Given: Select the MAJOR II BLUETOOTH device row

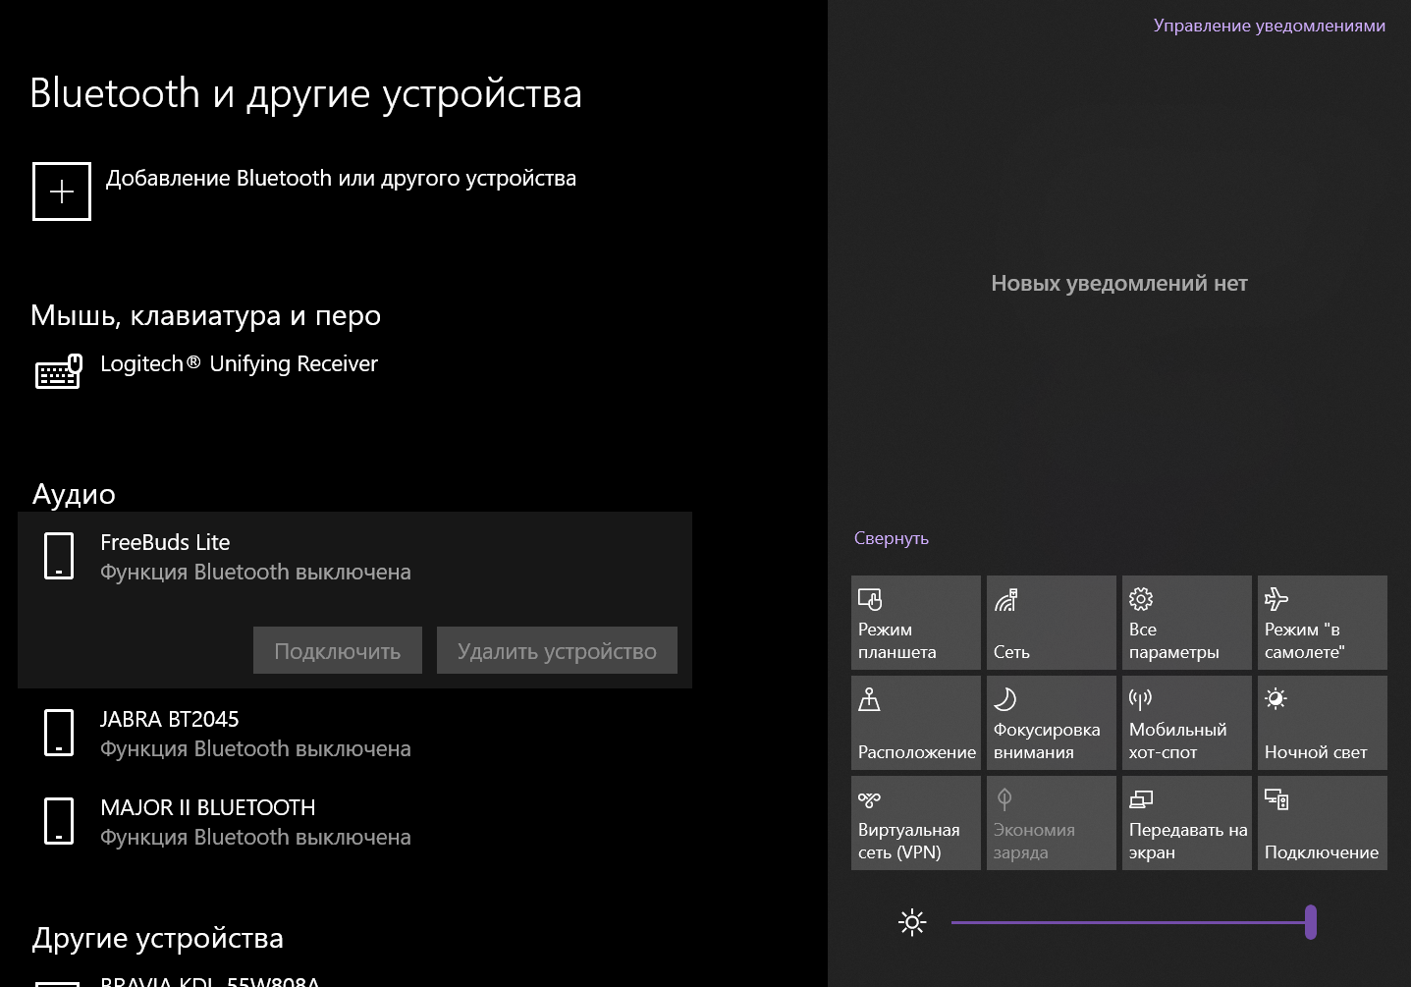Looking at the screenshot, I should click(x=354, y=821).
